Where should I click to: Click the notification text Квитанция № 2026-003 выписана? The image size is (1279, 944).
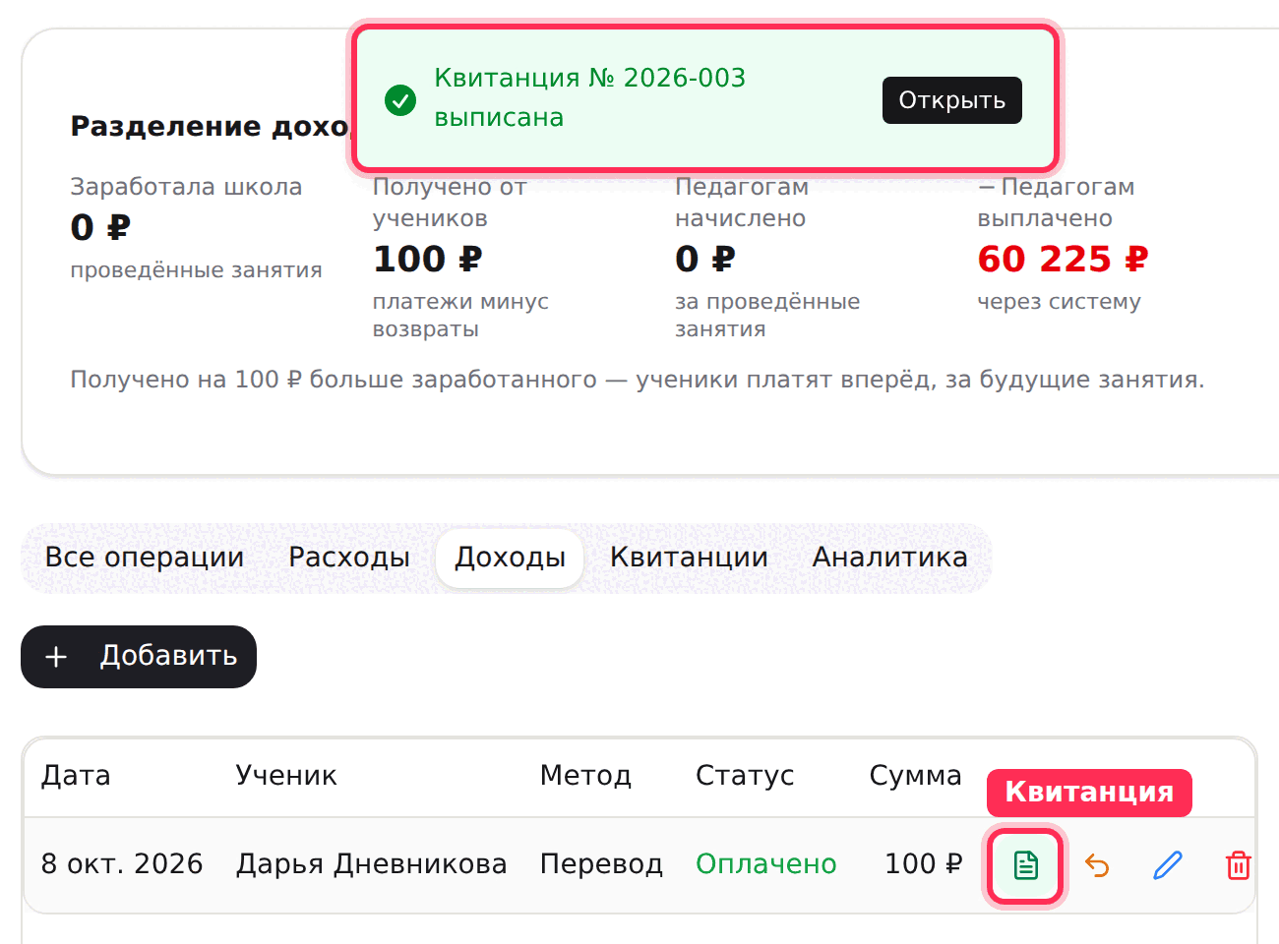pyautogui.click(x=590, y=97)
